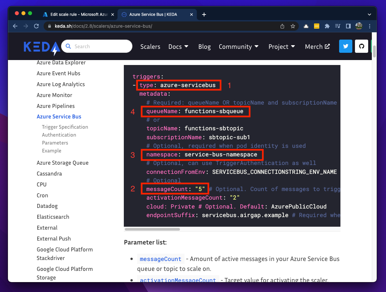
Task: Bookmark page with the star icon
Action: 293,26
